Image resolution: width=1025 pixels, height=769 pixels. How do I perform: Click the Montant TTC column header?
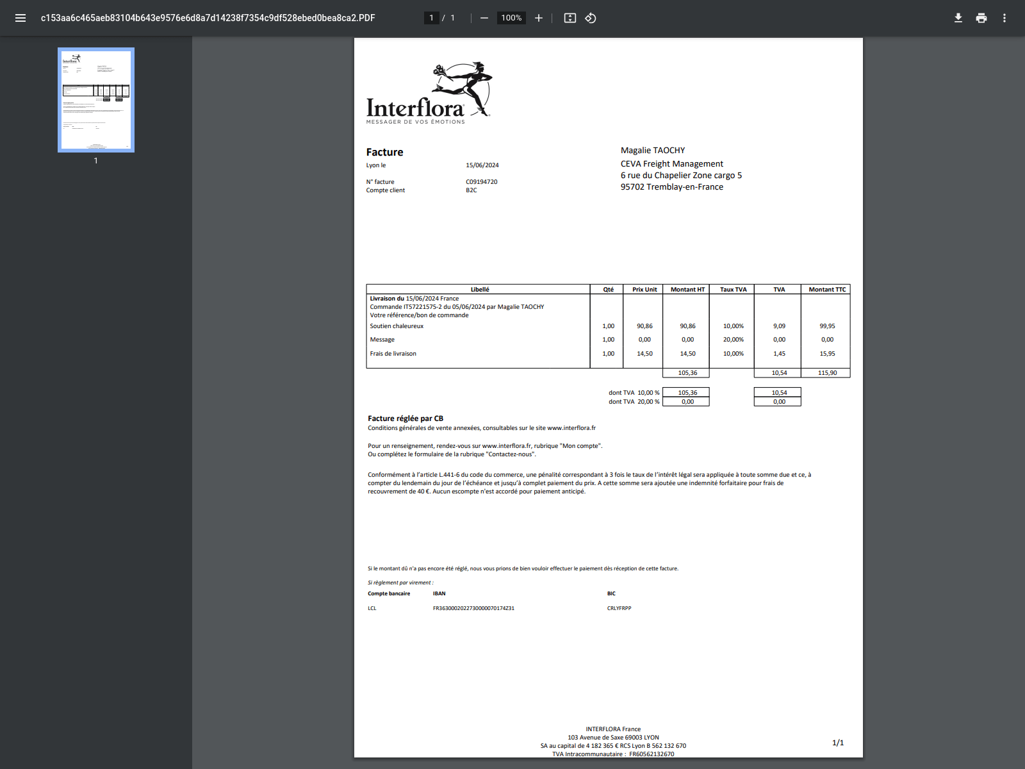pos(827,290)
